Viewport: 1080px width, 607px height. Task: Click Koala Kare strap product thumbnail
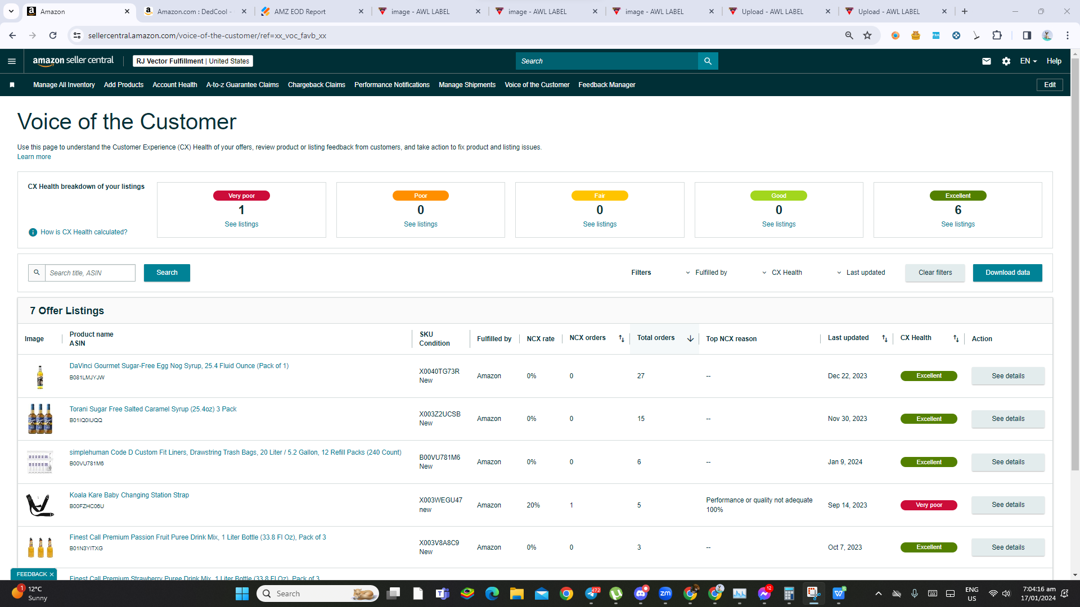tap(40, 505)
